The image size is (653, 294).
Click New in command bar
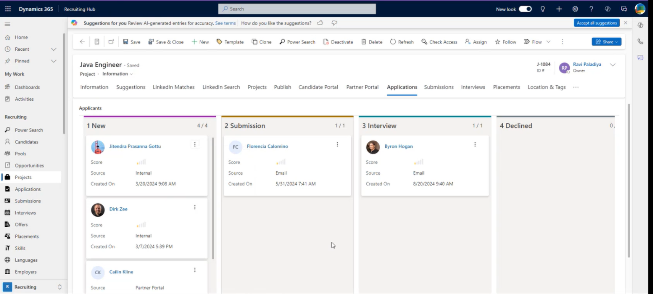click(200, 42)
